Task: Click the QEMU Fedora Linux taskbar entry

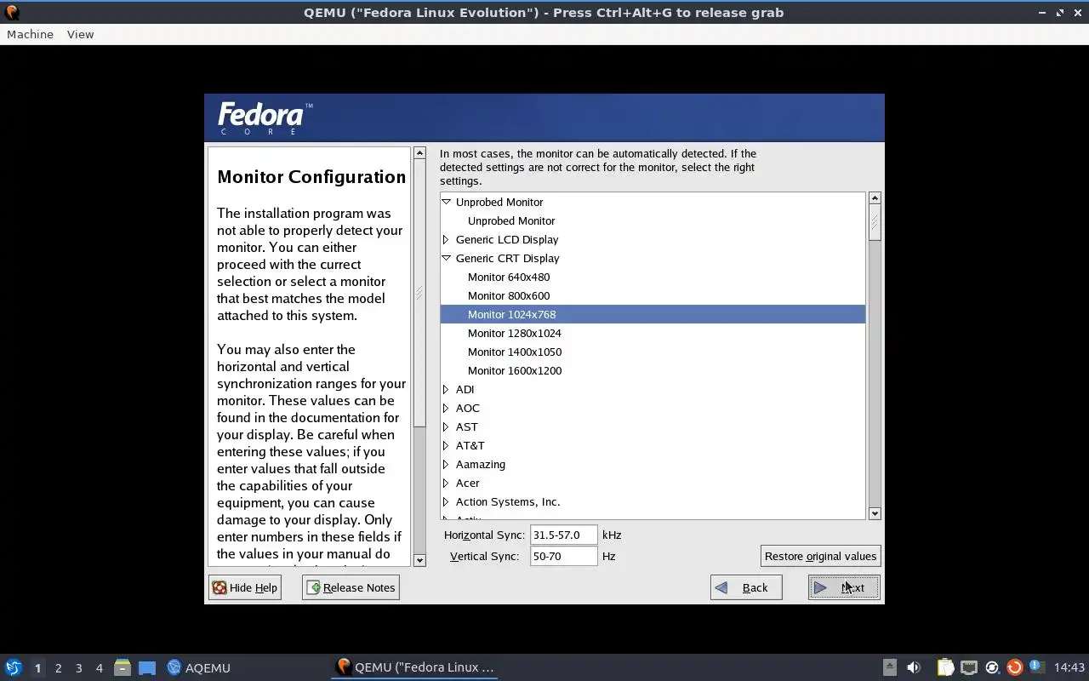Action: pos(415,667)
